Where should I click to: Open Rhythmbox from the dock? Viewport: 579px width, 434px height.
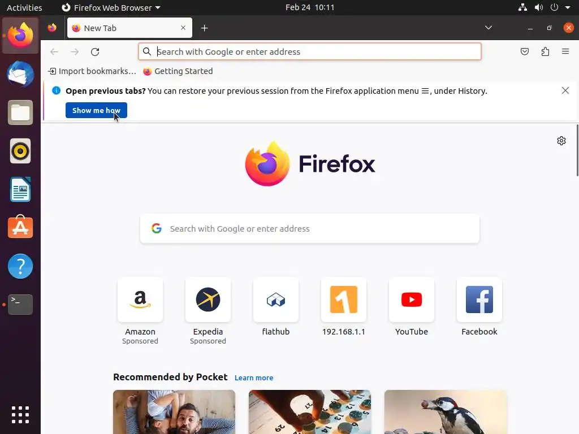tap(20, 151)
